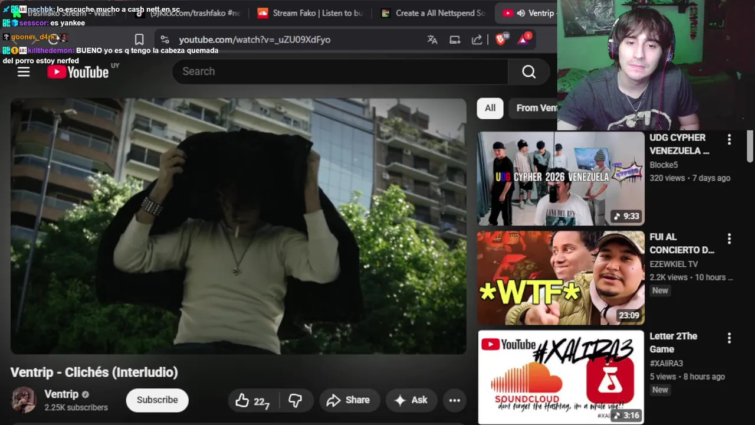The height and width of the screenshot is (425, 755).
Task: Click the translate page icon
Action: (432, 40)
